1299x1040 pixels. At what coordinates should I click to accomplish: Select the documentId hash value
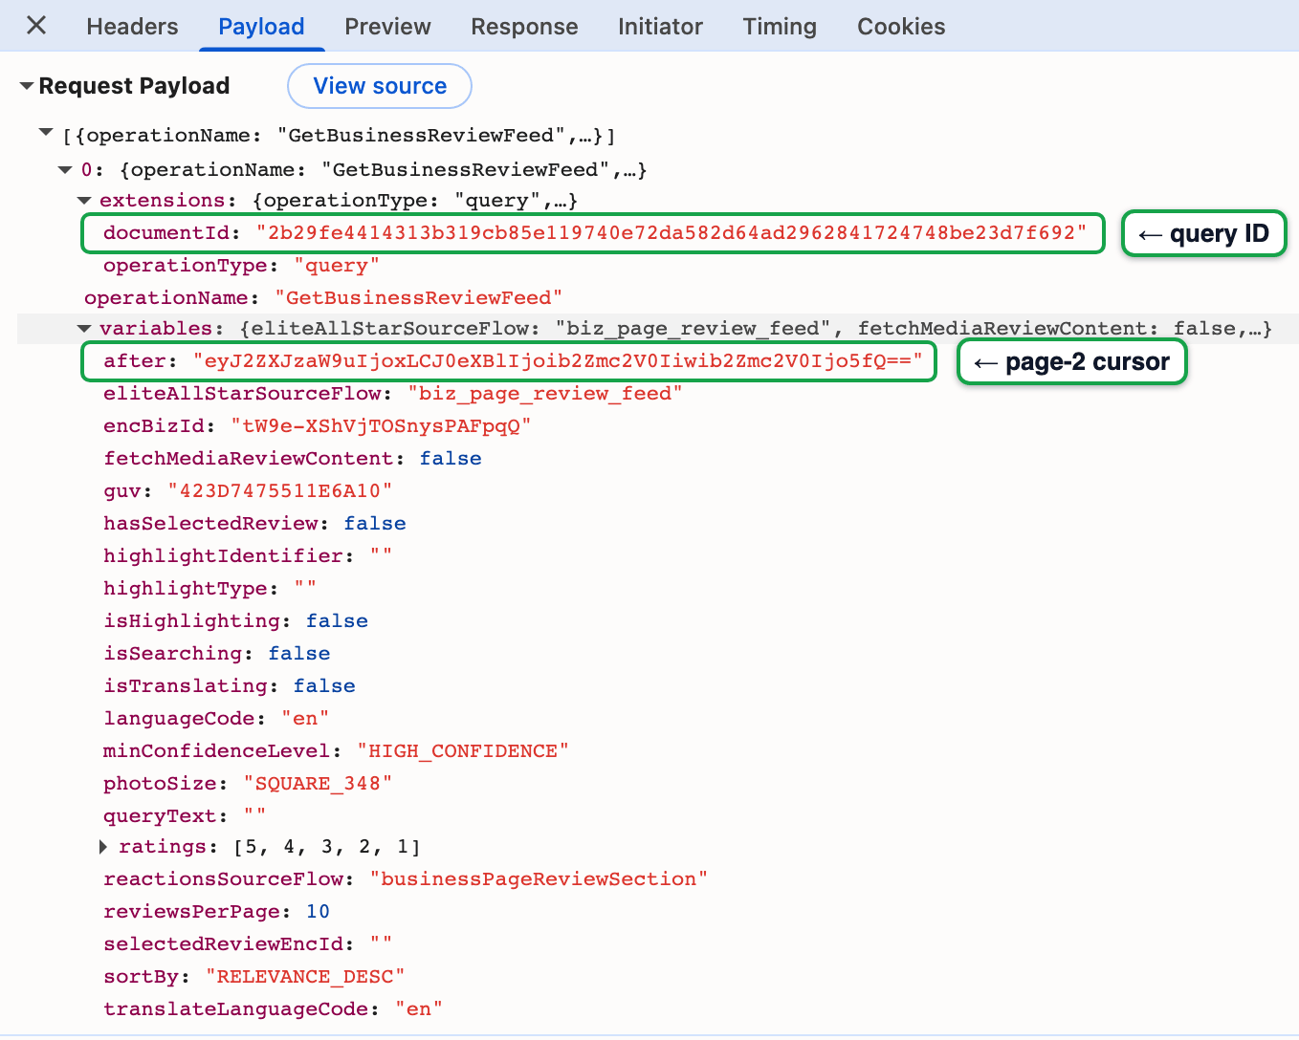click(672, 233)
